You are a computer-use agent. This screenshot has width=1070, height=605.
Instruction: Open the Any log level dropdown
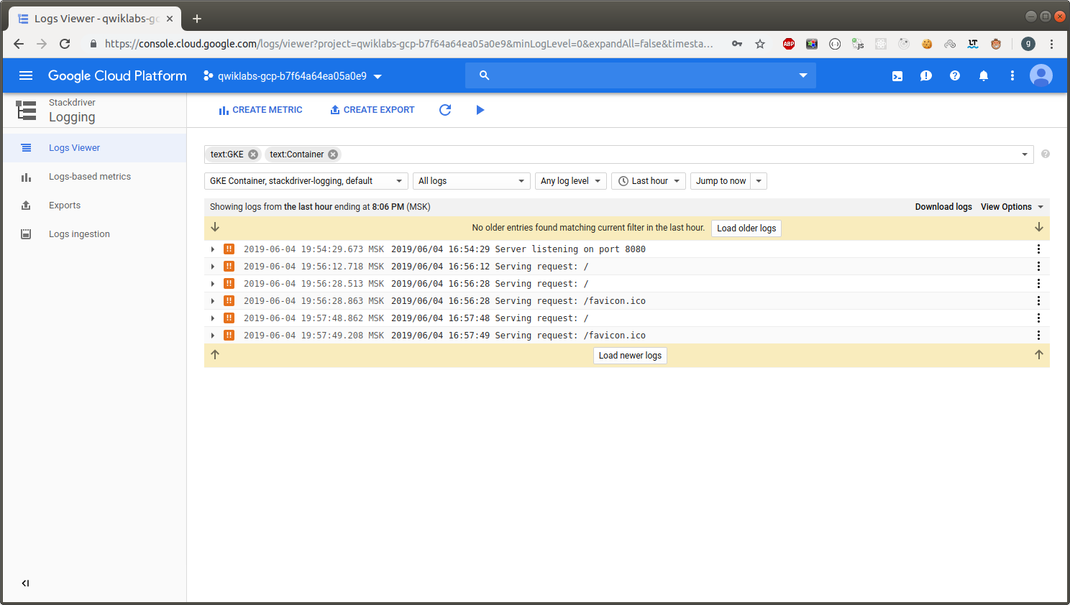click(x=571, y=181)
